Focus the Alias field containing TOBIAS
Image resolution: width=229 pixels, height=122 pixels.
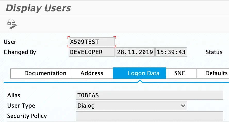click(150, 95)
